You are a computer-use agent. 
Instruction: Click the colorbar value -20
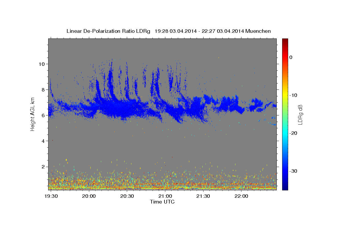click(x=293, y=133)
